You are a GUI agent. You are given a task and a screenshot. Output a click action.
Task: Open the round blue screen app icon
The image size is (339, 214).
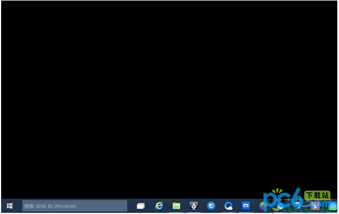tap(211, 206)
